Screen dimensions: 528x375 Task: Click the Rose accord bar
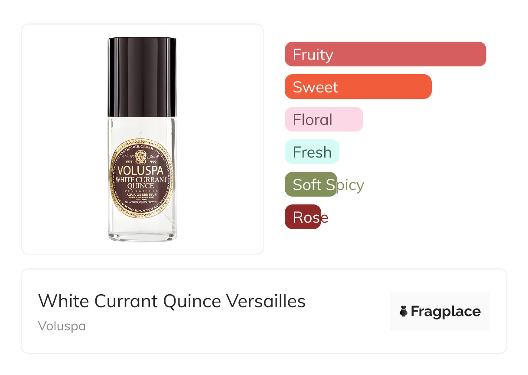303,217
